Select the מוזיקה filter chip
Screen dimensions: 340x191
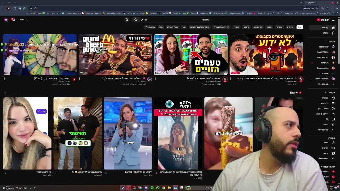(269, 27)
